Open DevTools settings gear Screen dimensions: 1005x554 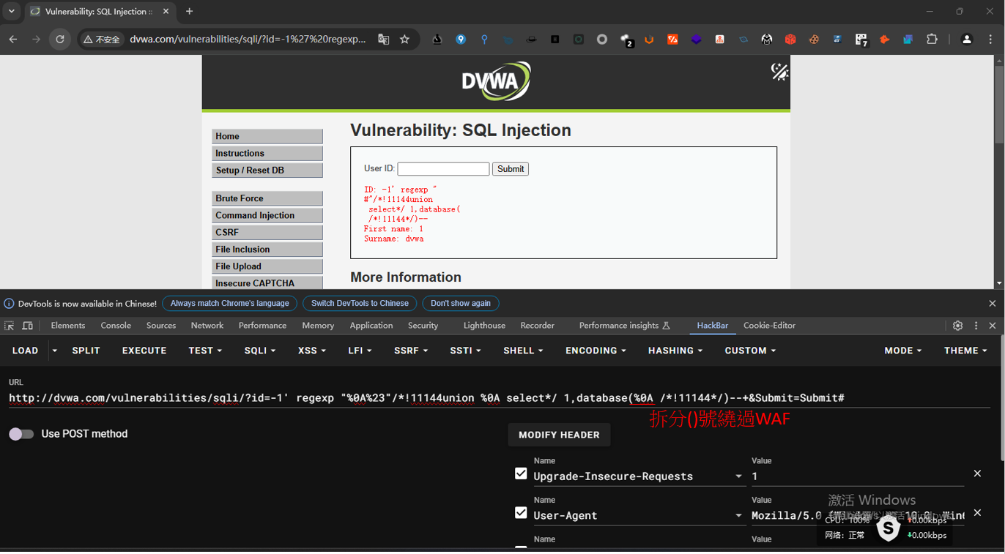[x=957, y=326]
